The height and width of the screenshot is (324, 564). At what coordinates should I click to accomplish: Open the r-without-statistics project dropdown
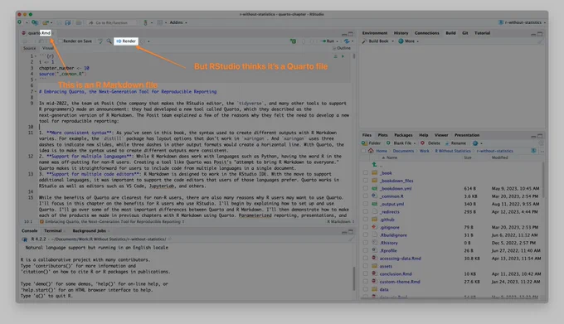[x=522, y=22]
